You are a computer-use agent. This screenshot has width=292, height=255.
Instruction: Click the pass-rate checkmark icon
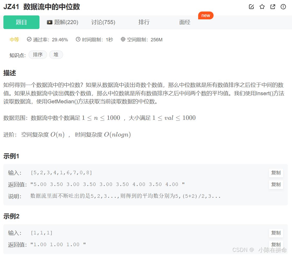click(x=29, y=39)
